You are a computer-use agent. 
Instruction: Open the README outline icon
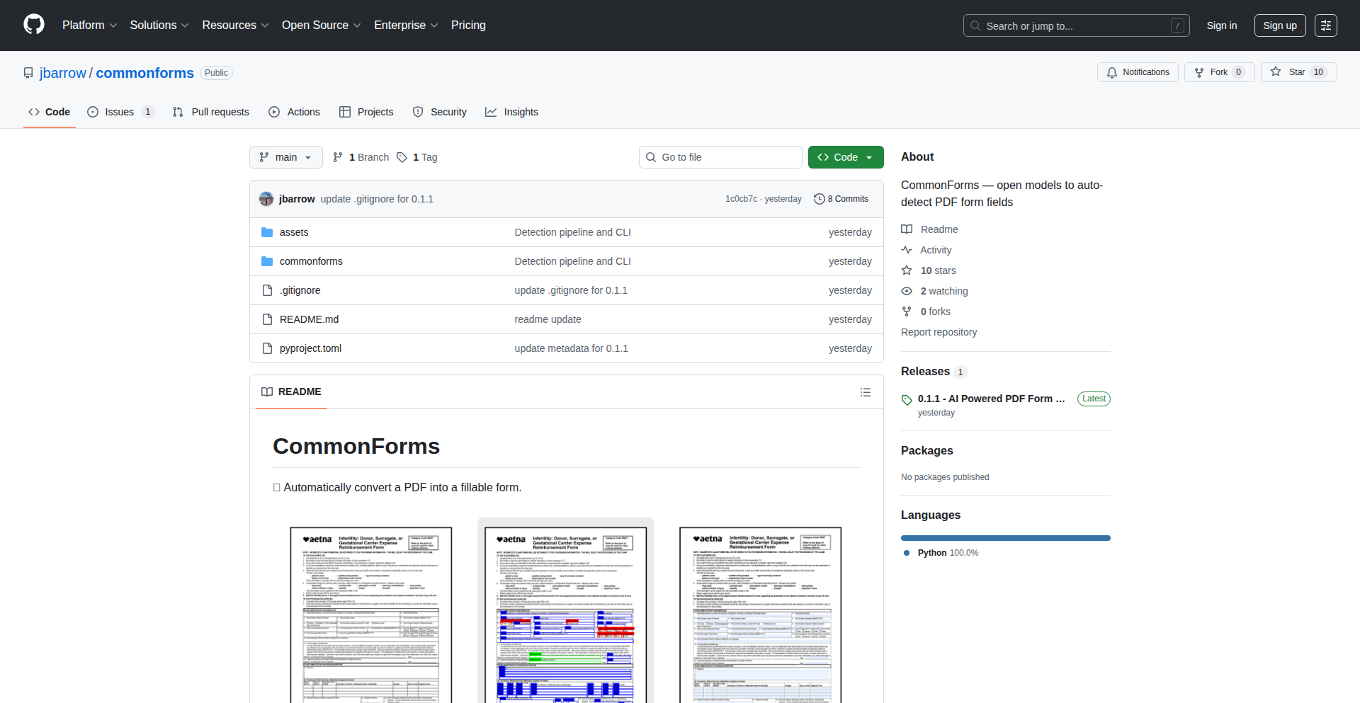click(x=865, y=392)
